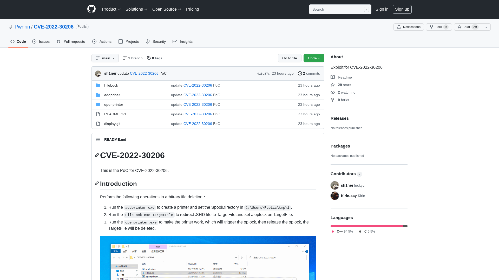
Task: Click the Actions play-circle icon
Action: pyautogui.click(x=95, y=41)
